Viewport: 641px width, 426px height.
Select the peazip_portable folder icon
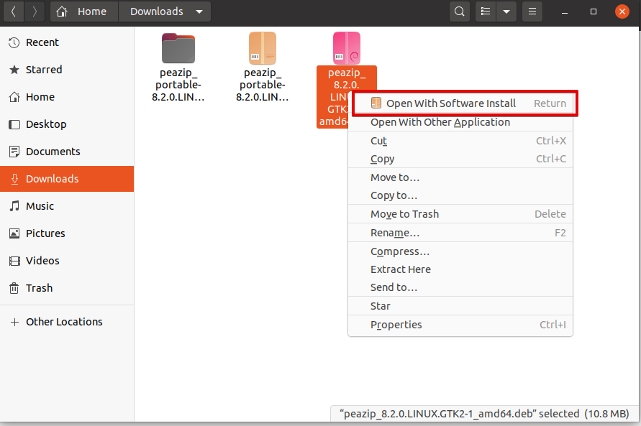coord(178,48)
